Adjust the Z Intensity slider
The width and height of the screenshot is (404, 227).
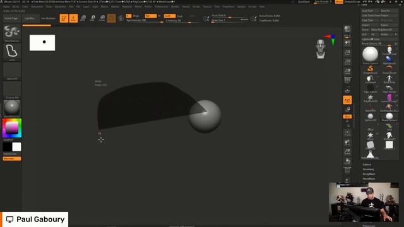point(182,21)
